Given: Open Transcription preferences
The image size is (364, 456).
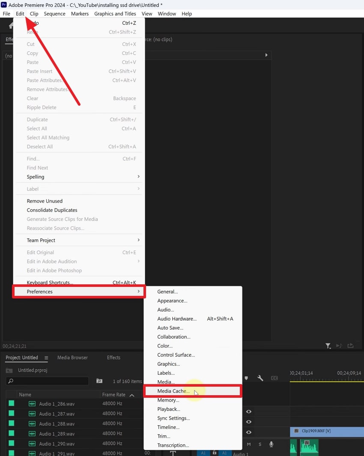Looking at the screenshot, I should point(192,445).
